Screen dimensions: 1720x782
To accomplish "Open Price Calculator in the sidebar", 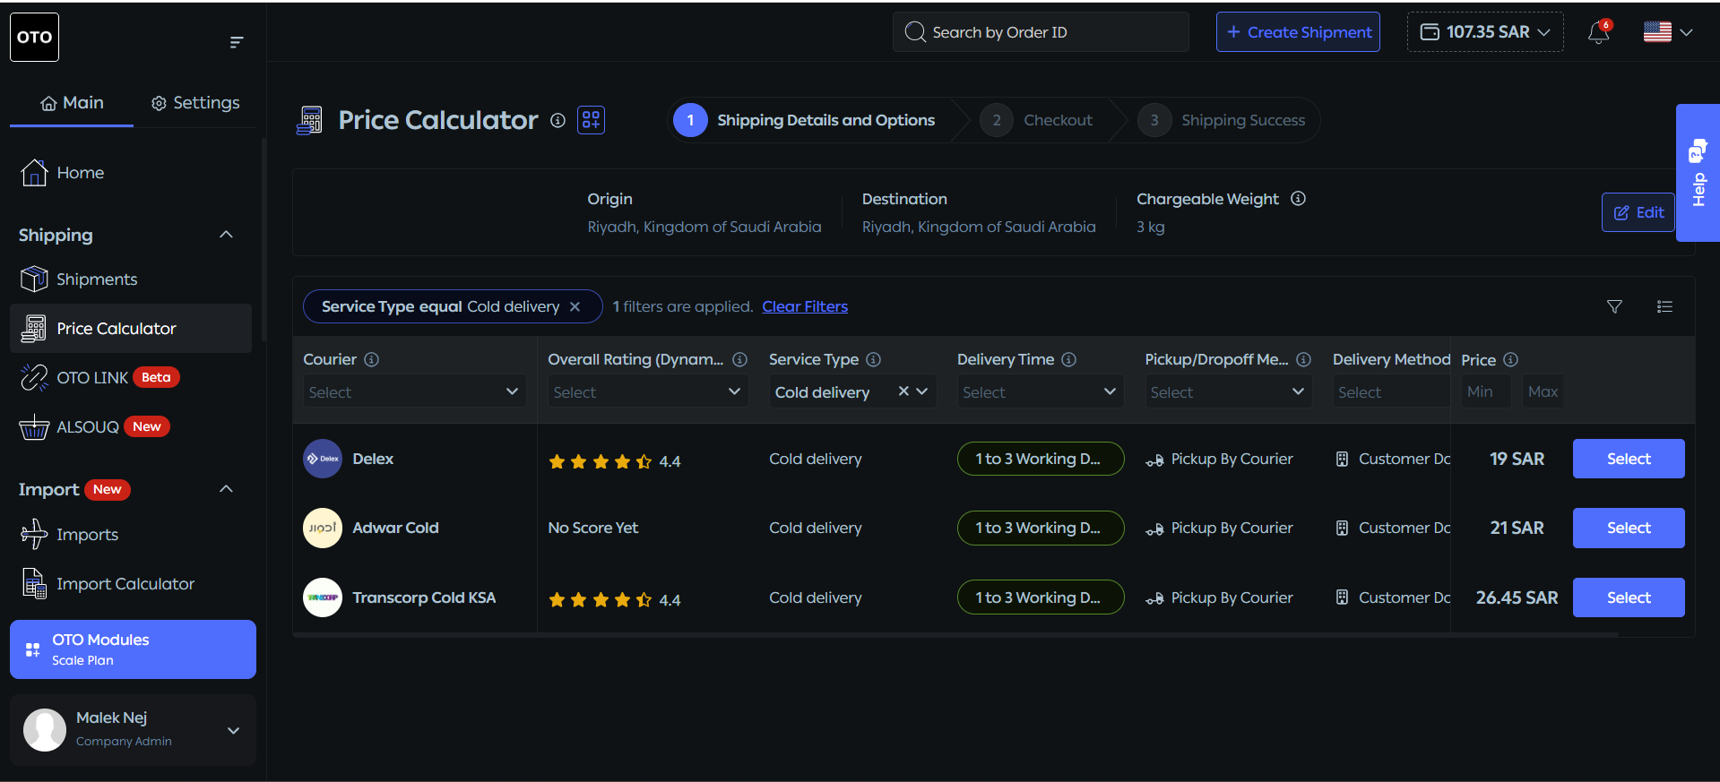I will pos(131,329).
